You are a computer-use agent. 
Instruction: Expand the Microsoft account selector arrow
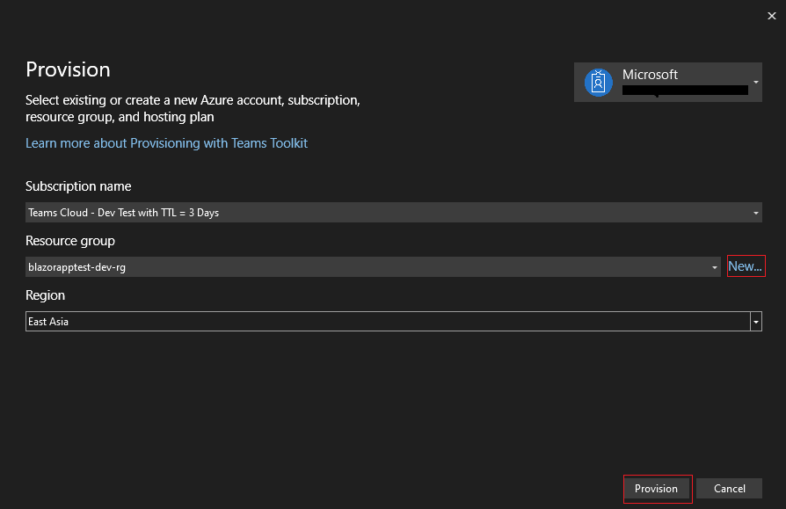coord(755,82)
